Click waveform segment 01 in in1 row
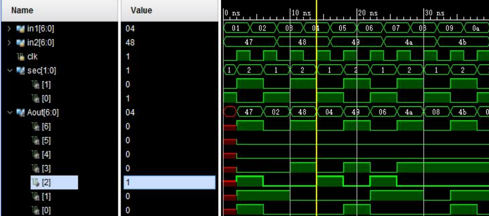Image resolution: width=489 pixels, height=216 pixels. click(236, 29)
